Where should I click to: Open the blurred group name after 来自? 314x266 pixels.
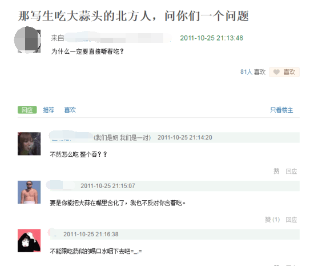coord(118,37)
